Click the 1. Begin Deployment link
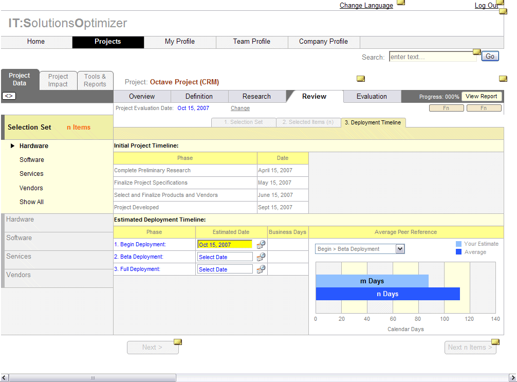The height and width of the screenshot is (382, 517). [x=140, y=244]
